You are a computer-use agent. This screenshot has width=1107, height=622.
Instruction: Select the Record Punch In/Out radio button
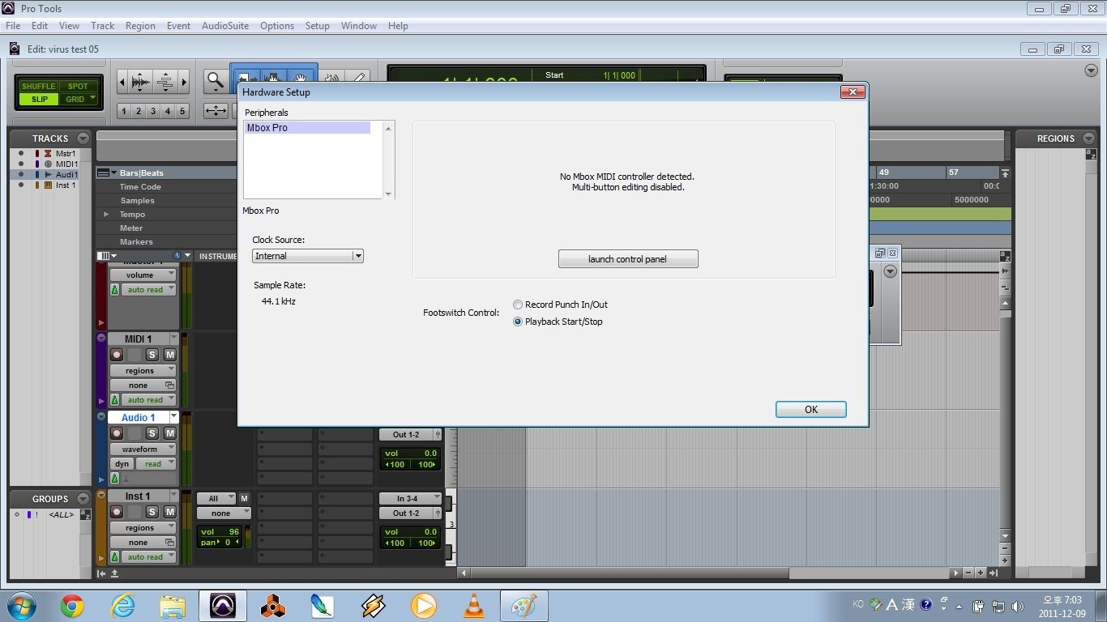click(x=518, y=305)
